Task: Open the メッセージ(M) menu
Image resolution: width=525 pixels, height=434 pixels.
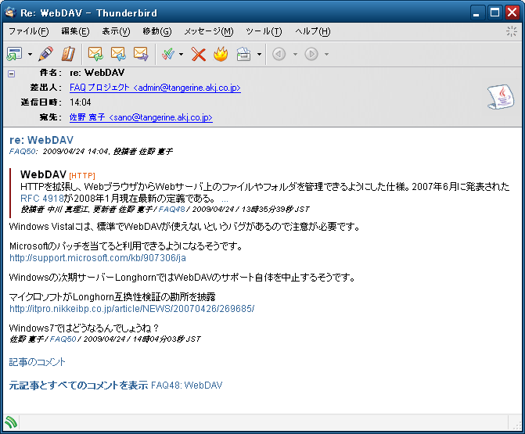Action: coord(209,31)
